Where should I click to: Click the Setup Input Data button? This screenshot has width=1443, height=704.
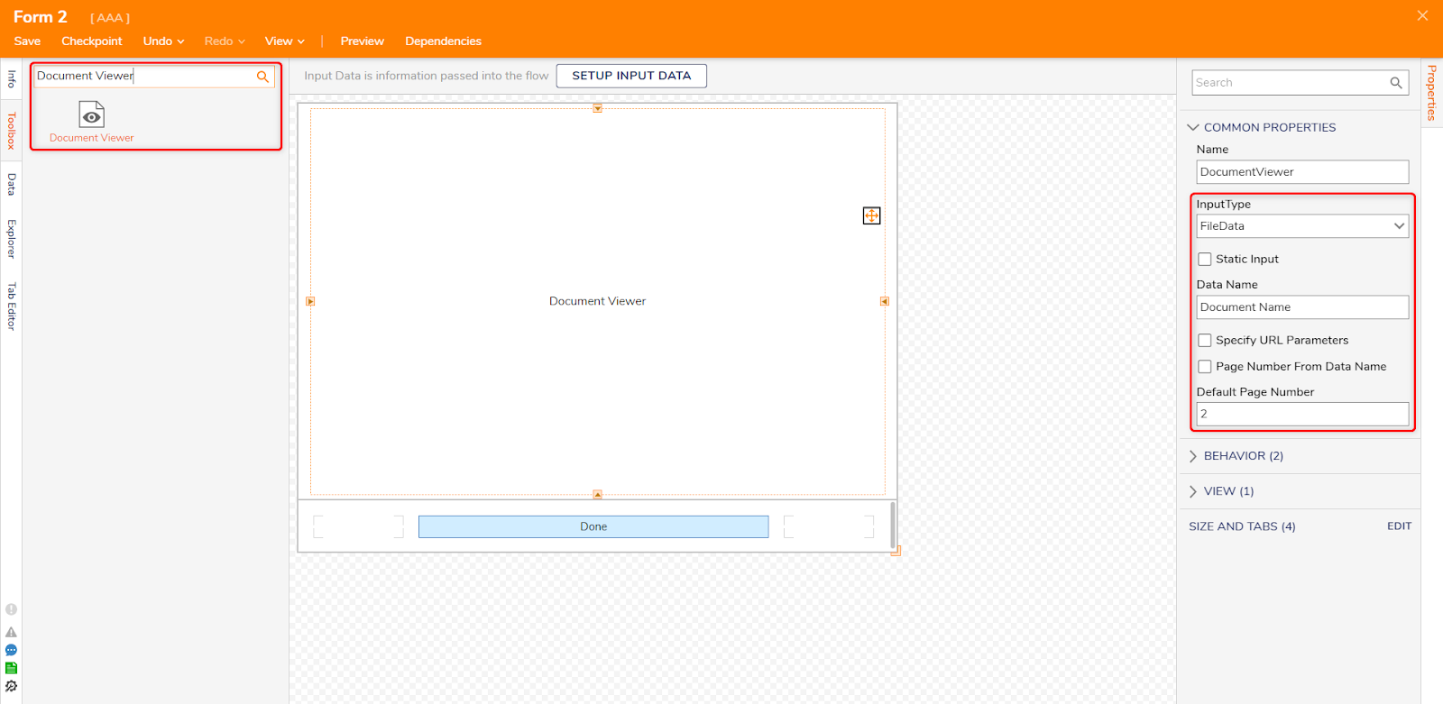[631, 76]
